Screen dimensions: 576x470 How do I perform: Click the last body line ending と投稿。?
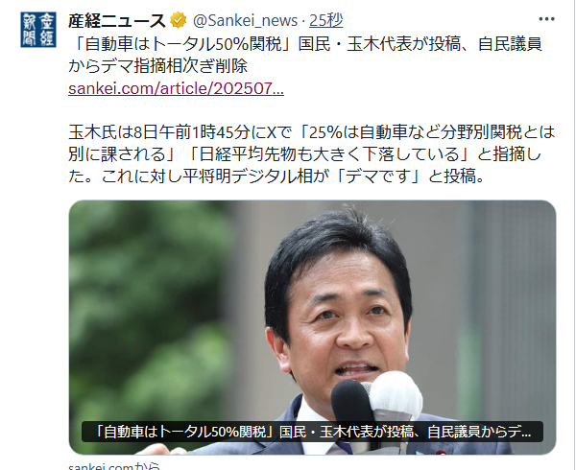tap(276, 176)
